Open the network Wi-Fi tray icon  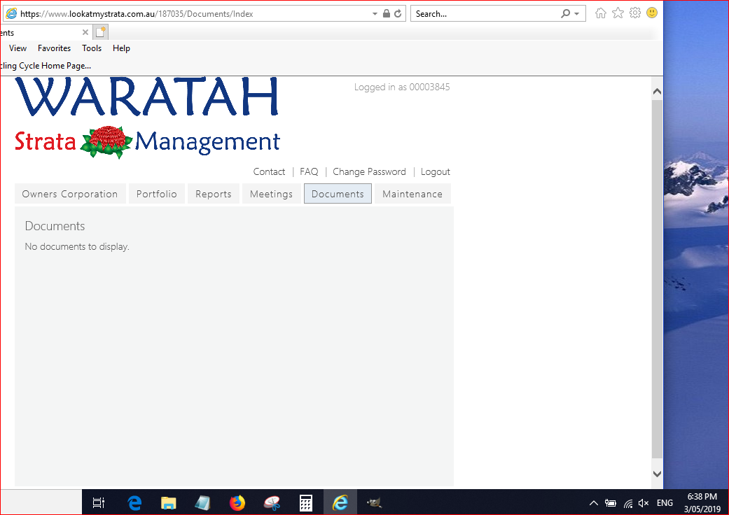point(628,503)
